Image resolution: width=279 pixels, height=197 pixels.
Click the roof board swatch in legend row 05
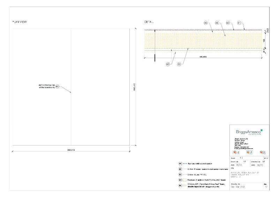[185, 186]
